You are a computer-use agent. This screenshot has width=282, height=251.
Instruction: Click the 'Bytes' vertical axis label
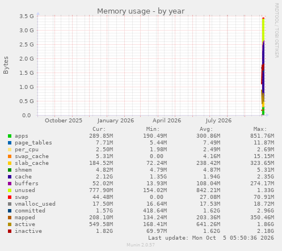point(6,65)
